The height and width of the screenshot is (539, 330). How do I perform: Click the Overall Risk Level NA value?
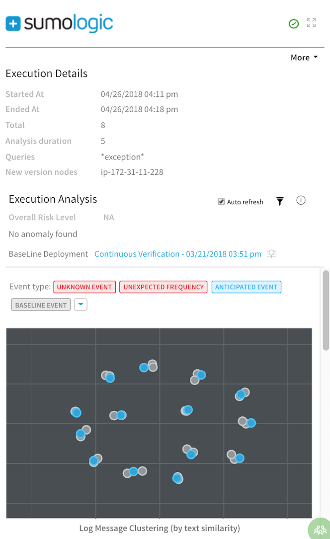(109, 218)
